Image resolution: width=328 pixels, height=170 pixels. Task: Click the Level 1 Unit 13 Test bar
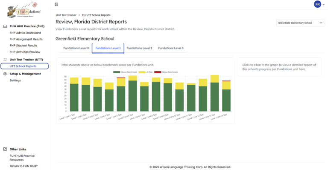coord(215,93)
